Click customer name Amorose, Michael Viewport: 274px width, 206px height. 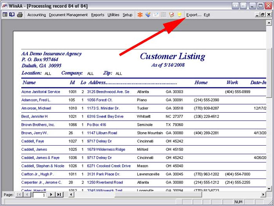tap(36, 108)
